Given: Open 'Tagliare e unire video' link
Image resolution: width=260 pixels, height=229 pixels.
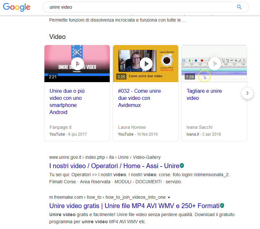Looking at the screenshot, I should coord(204,94).
